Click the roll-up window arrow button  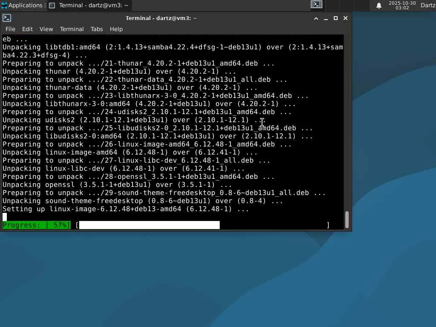coord(316,18)
